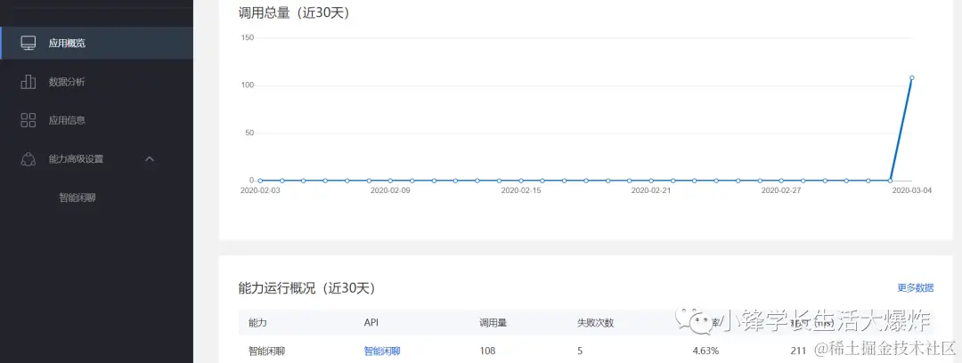Click the 2020-03-04 peak data point
This screenshot has width=962, height=363.
[912, 78]
